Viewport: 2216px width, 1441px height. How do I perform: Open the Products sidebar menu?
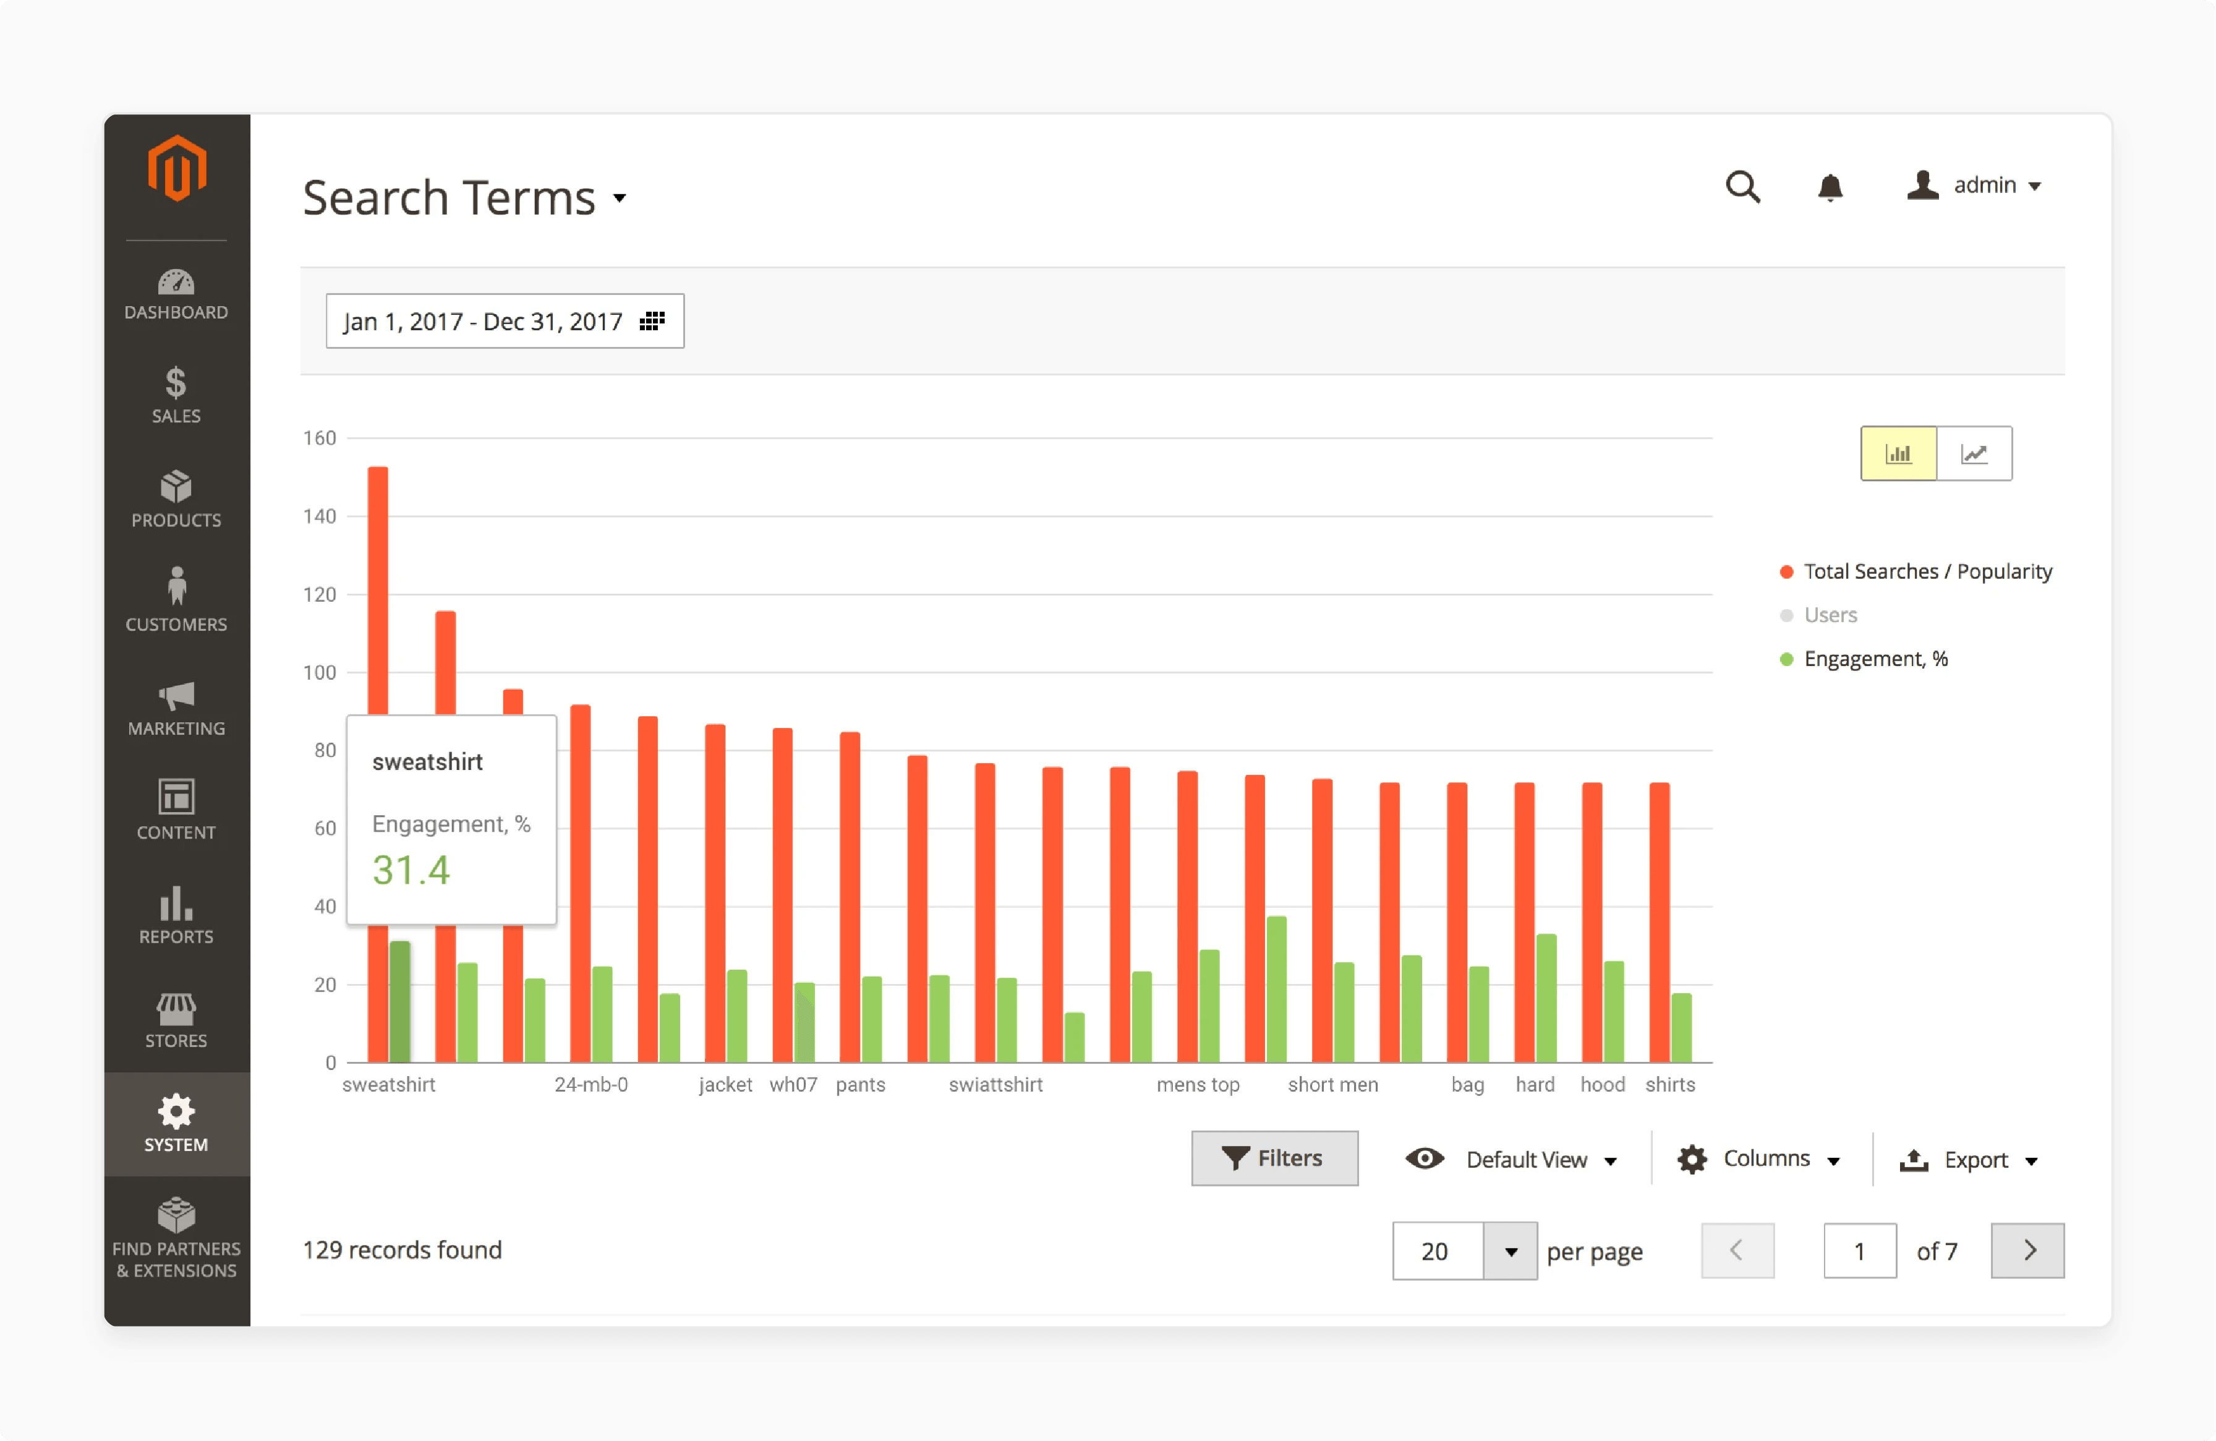(176, 500)
